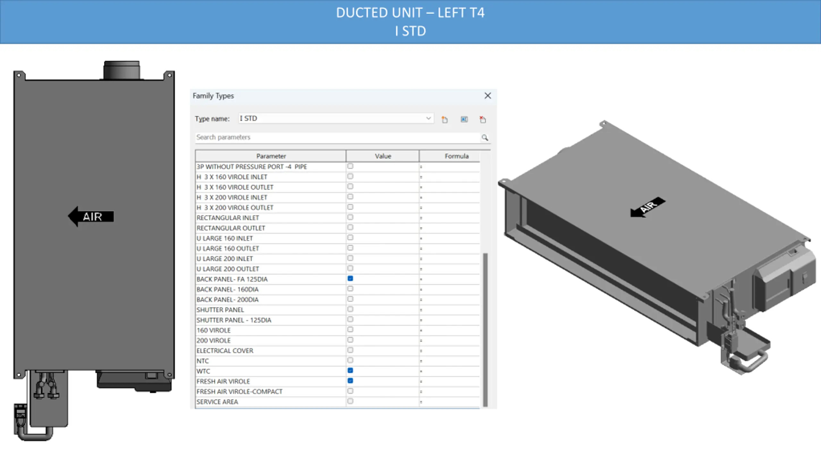Screen dimensions: 821x461
Task: Uncheck BACK PANEL- FA 125DIA checkbox
Action: coord(350,279)
